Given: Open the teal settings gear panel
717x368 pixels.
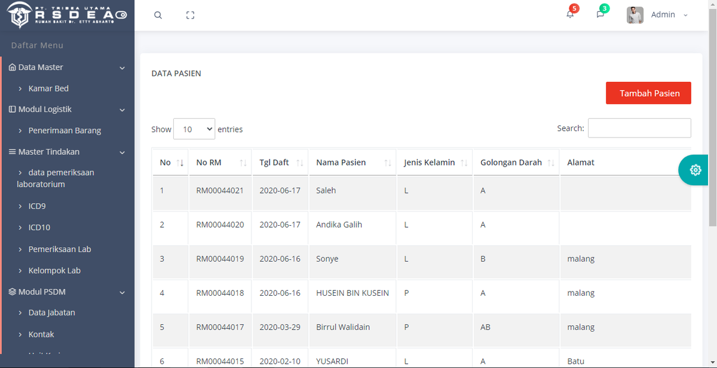Looking at the screenshot, I should (x=695, y=170).
